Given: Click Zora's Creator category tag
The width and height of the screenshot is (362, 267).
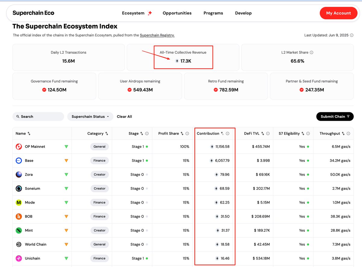Looking at the screenshot, I should tap(100, 174).
